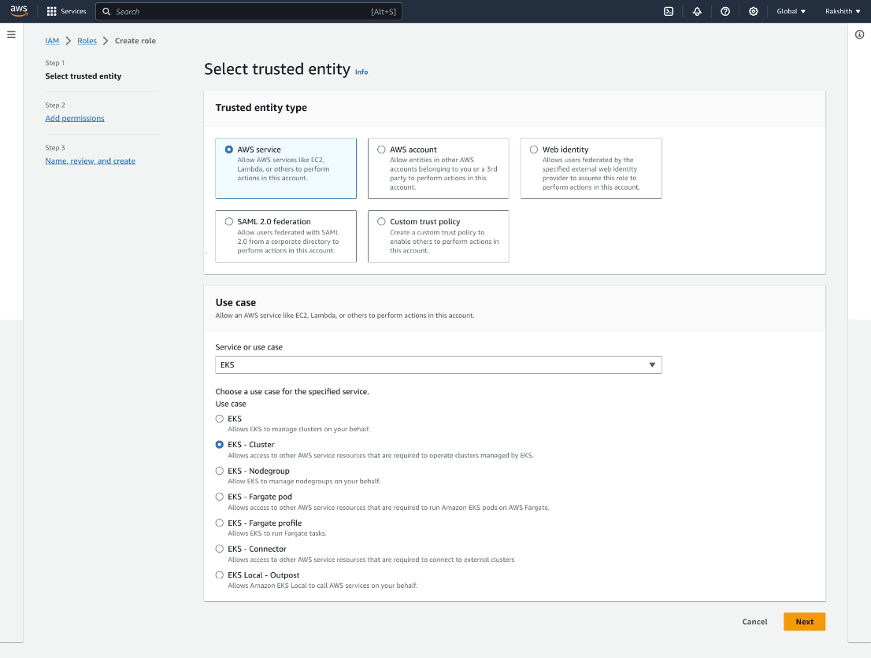Viewport: 871px width, 658px height.
Task: Click 'Allows EKS to manage clusters' description
Action: tap(298, 429)
